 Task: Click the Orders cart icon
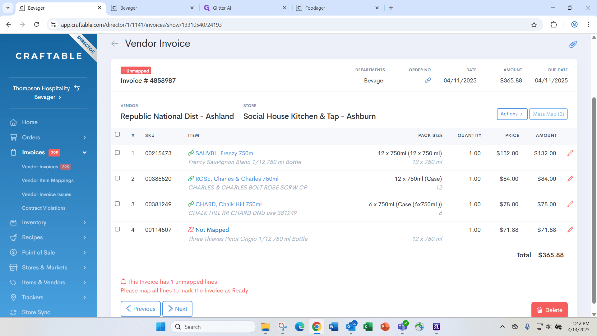tap(13, 137)
